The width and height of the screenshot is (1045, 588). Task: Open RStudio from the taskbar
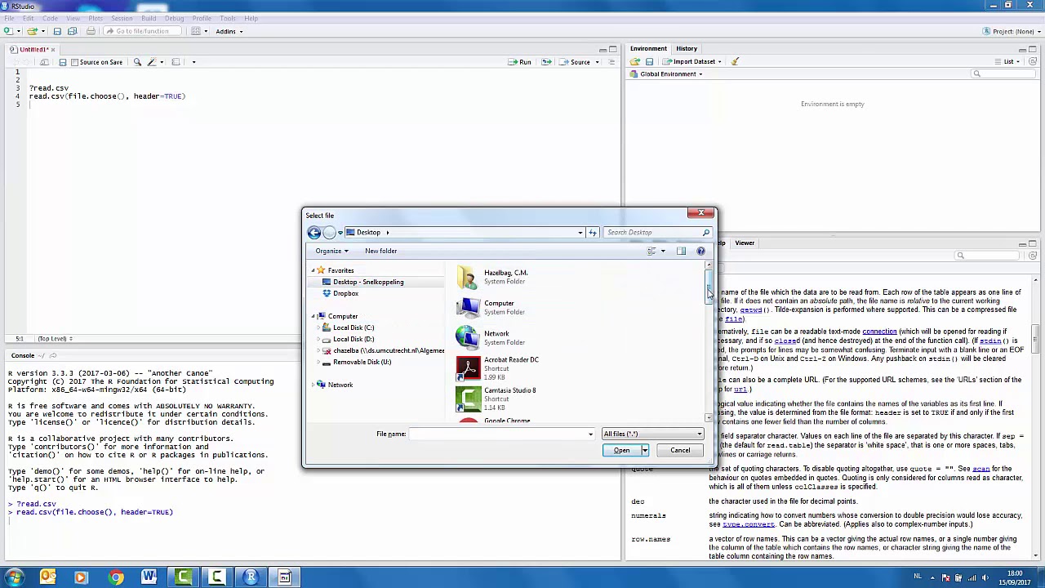pos(251,577)
